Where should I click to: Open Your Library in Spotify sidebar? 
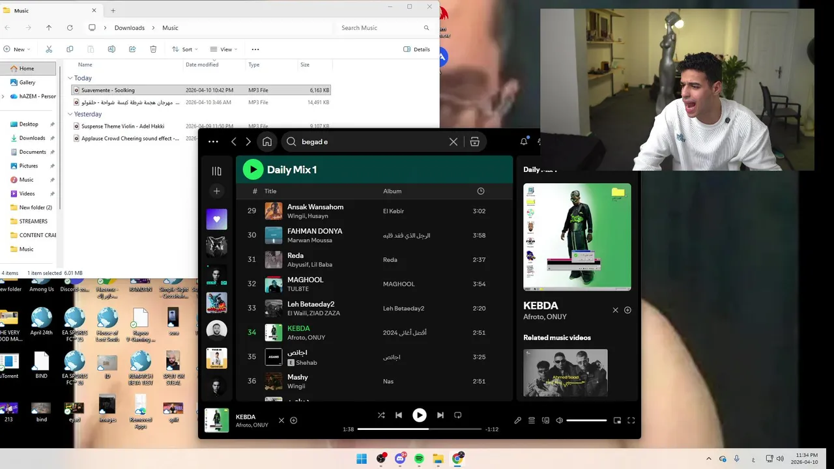[x=217, y=171]
